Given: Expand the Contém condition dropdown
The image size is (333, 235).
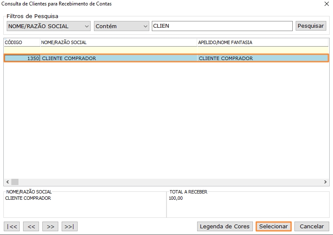Looking at the screenshot, I should (x=121, y=26).
